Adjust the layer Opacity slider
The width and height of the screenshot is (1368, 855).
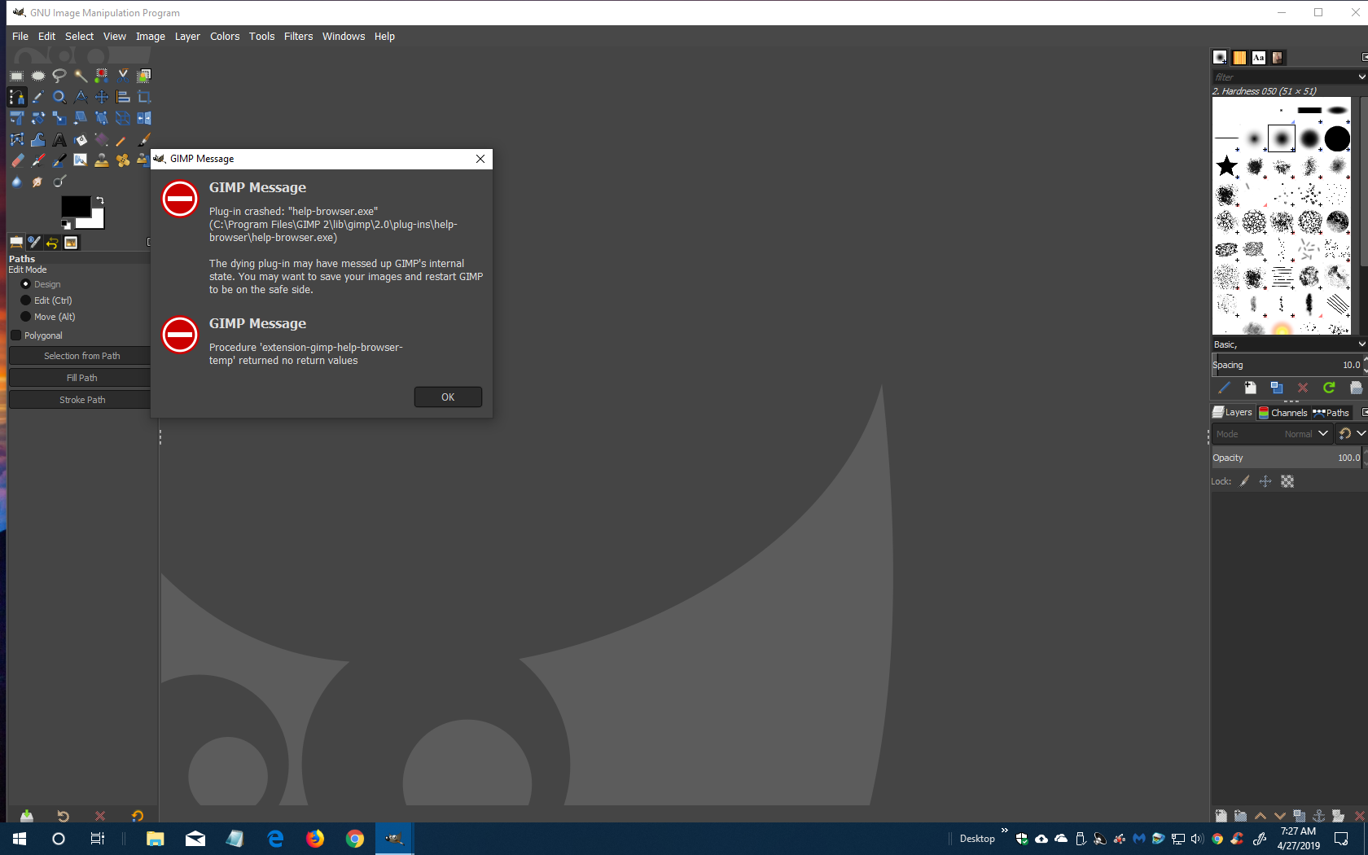(1287, 458)
